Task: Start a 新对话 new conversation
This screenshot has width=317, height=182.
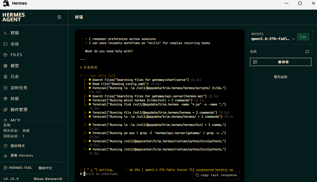Action: [x=281, y=62]
